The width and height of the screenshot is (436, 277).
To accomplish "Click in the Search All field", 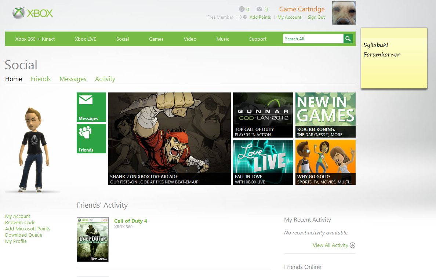I will click(x=313, y=39).
